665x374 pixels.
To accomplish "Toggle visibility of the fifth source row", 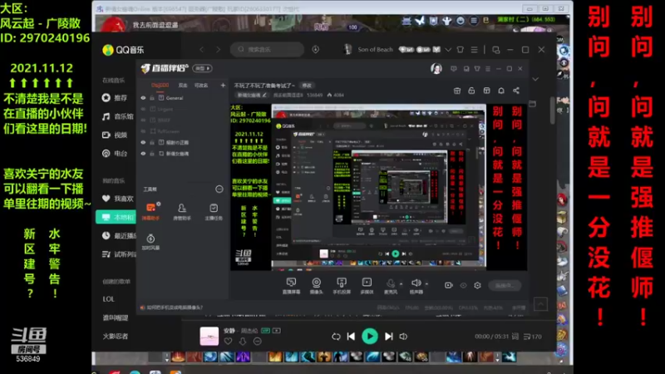I will click(x=143, y=142).
